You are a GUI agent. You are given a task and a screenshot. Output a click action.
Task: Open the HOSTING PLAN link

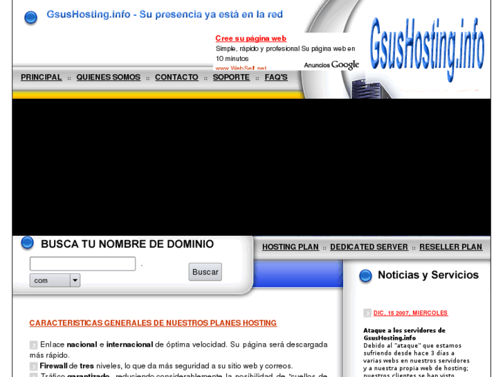[291, 247]
